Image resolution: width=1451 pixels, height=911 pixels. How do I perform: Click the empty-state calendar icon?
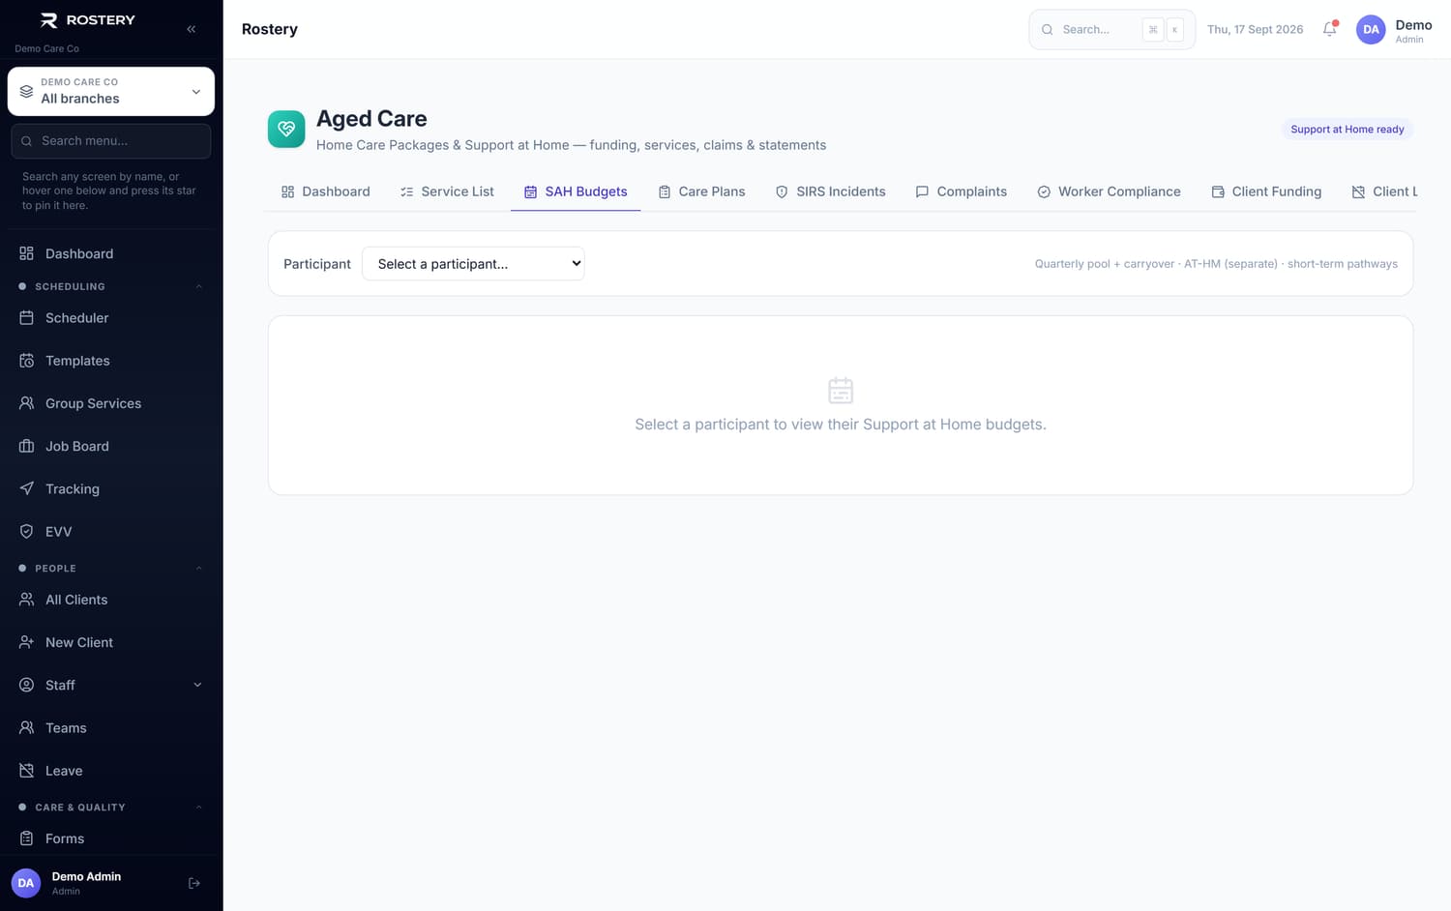coord(841,391)
